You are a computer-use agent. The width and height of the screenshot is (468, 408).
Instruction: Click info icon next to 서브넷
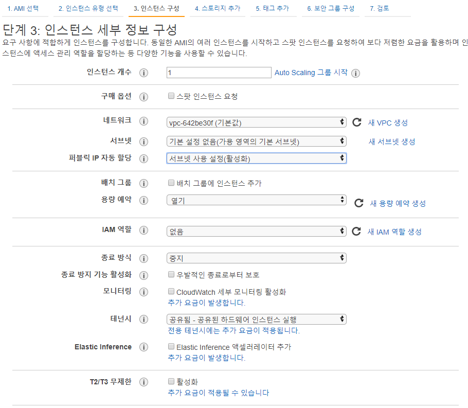click(x=143, y=141)
